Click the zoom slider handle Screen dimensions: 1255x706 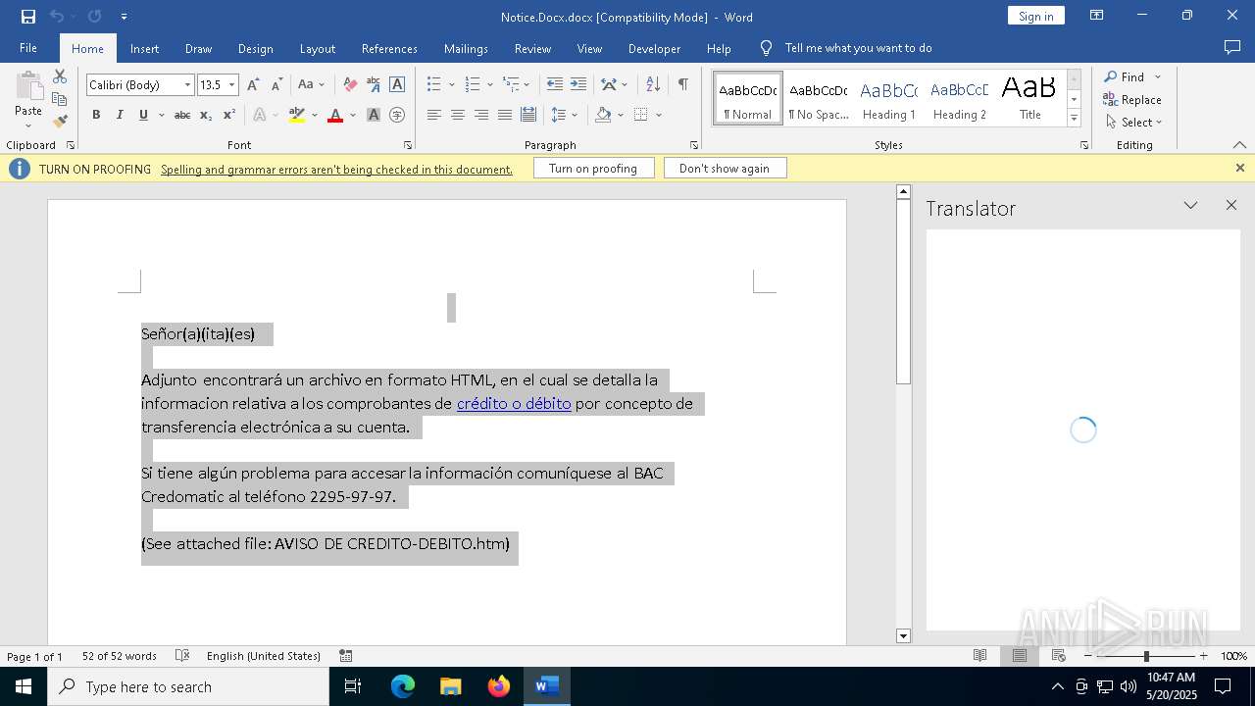1146,656
